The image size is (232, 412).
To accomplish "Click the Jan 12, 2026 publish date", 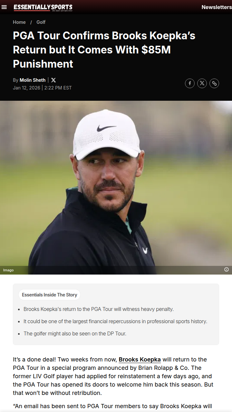I will point(26,88).
